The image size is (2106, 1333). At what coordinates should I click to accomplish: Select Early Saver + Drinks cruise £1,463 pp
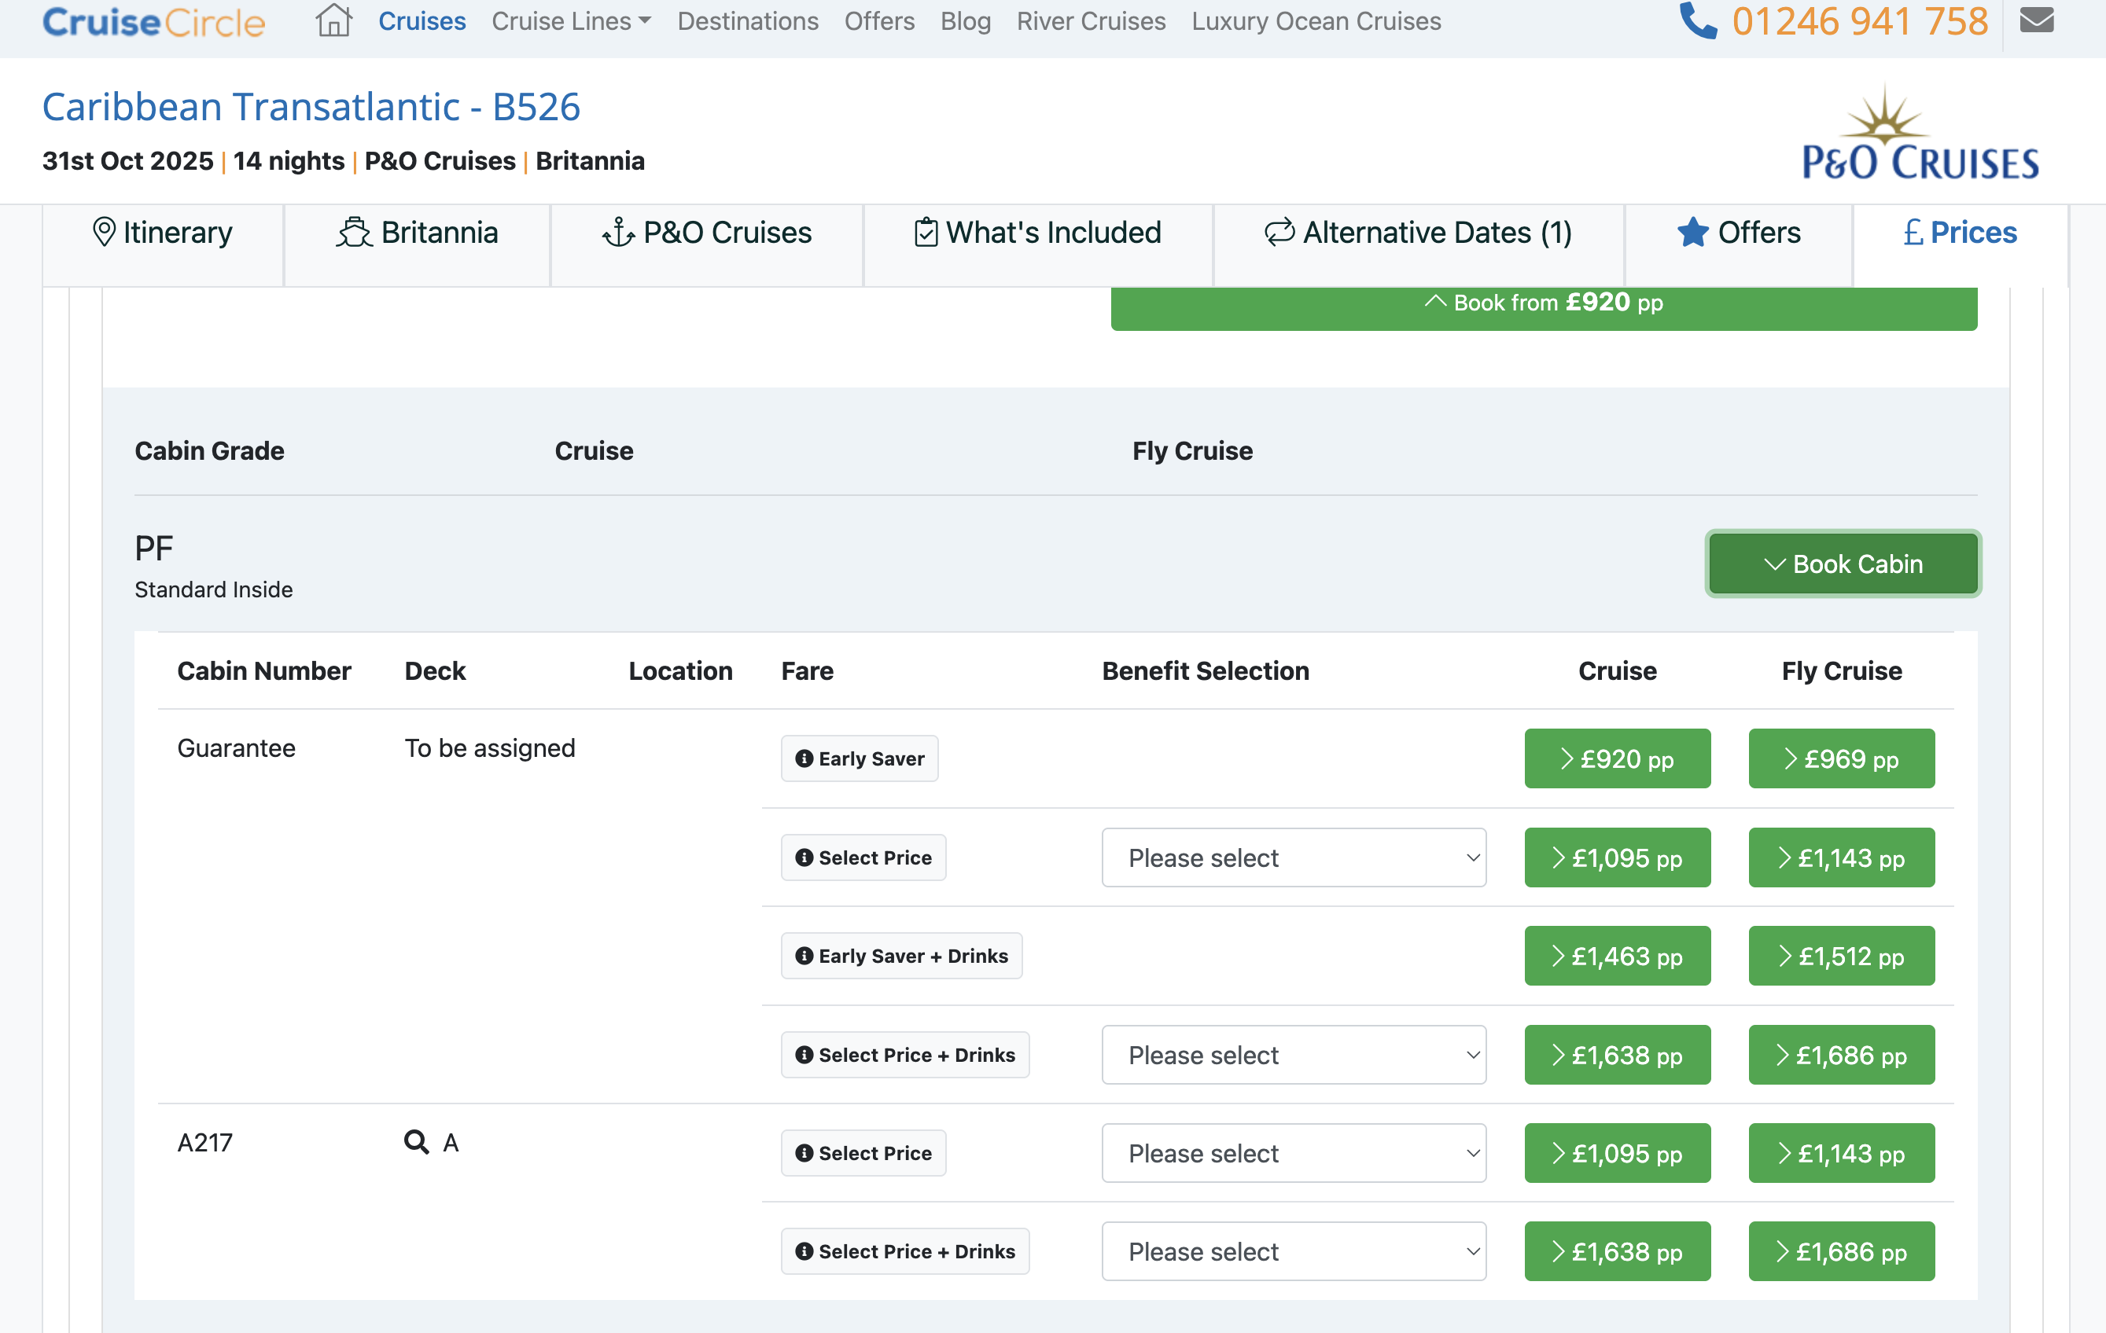point(1617,956)
